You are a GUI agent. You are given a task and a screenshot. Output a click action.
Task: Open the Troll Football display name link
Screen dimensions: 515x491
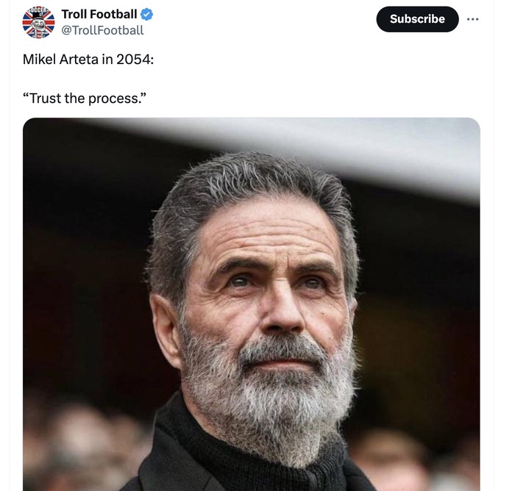pyautogui.click(x=99, y=14)
